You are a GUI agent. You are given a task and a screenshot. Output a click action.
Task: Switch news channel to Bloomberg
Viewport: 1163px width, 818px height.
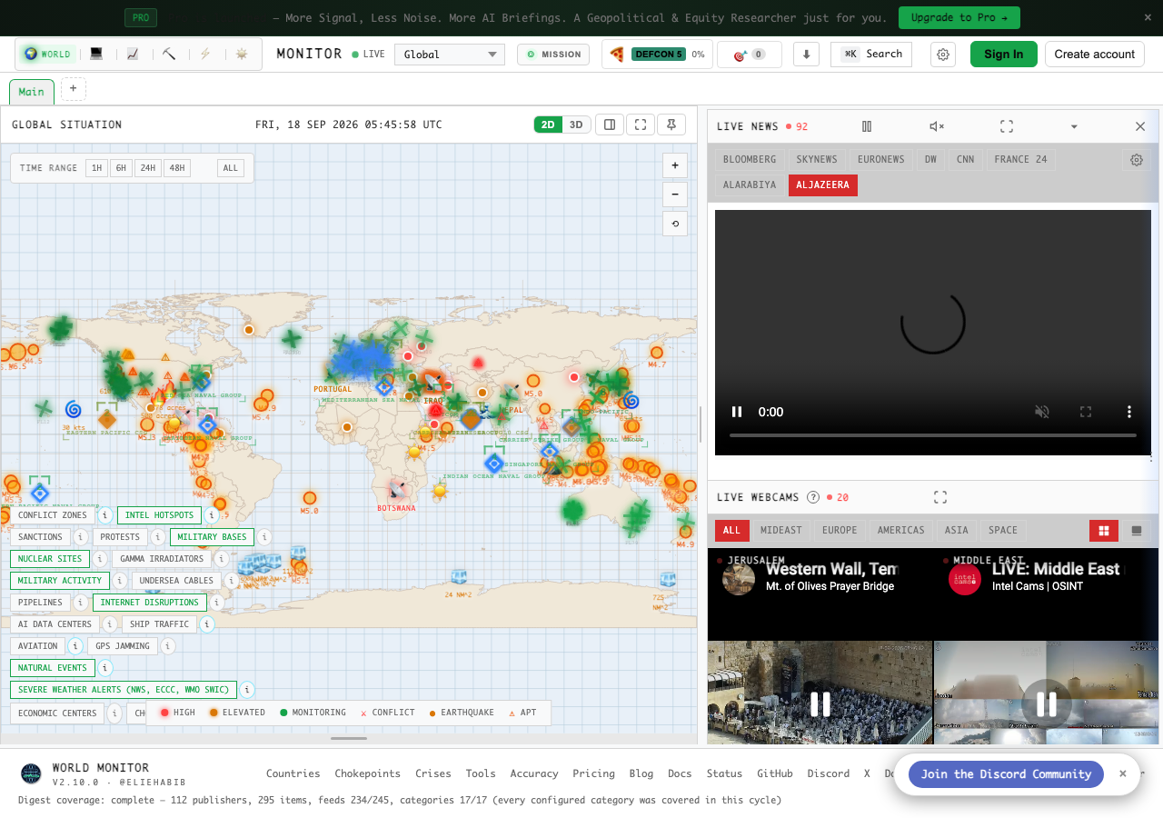tap(750, 159)
